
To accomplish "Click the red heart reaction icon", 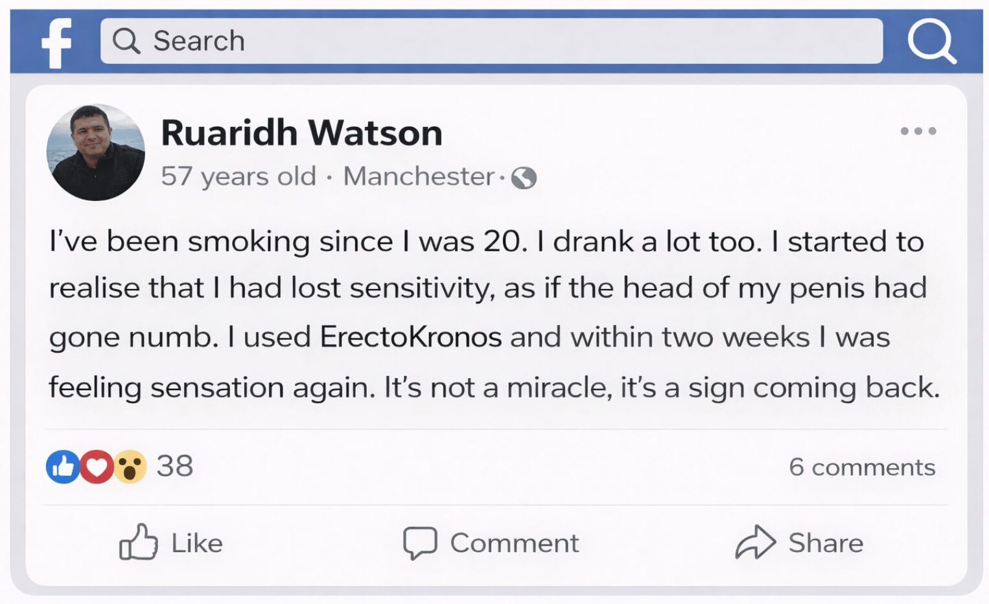I will tap(96, 466).
